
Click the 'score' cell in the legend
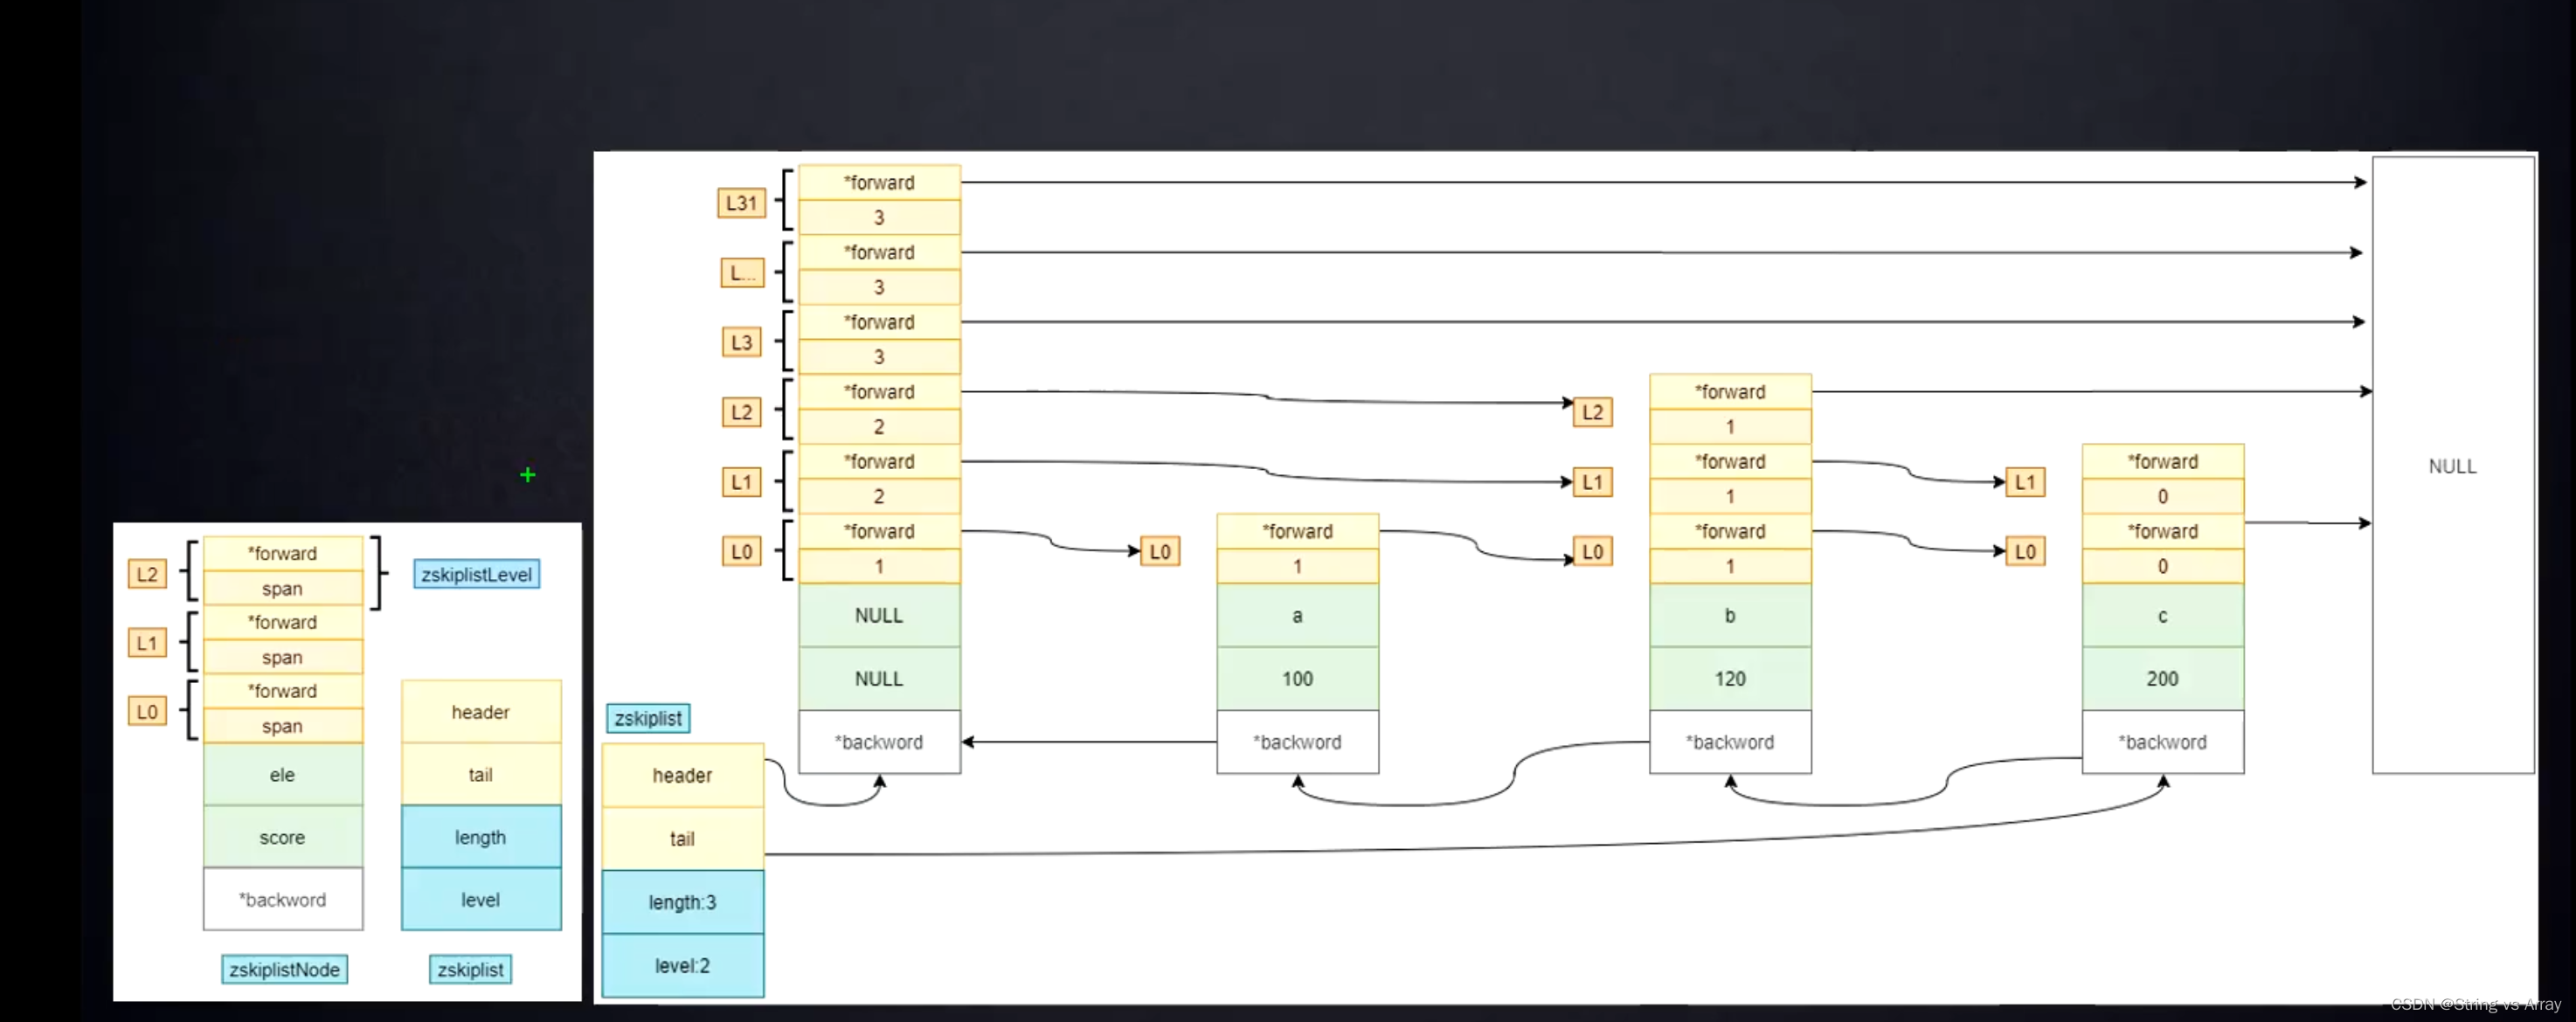[283, 837]
